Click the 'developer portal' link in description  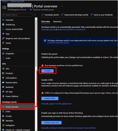point(48,30)
